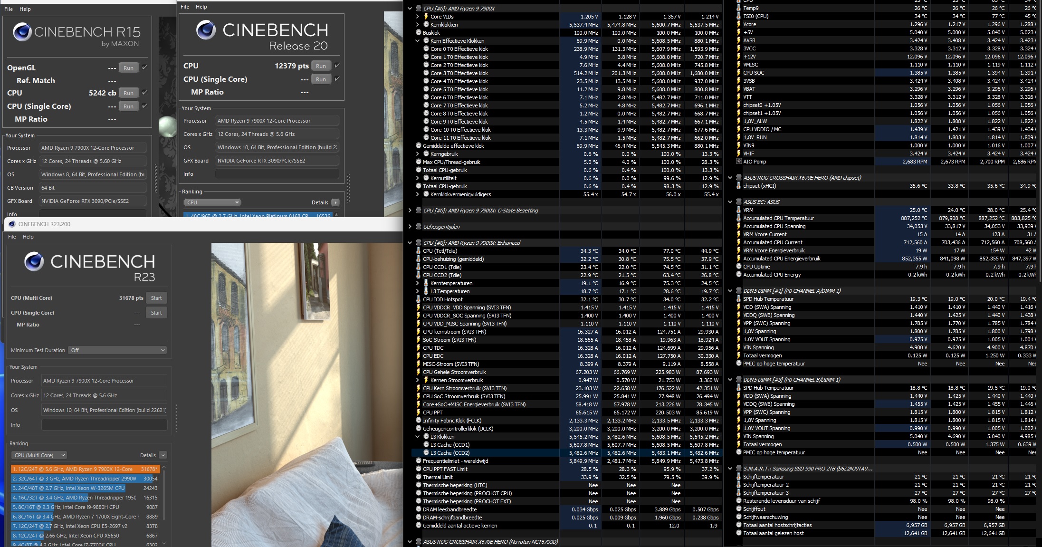Click lightning icon beside VRM Vcore Current
The height and width of the screenshot is (547, 1042).
738,234
